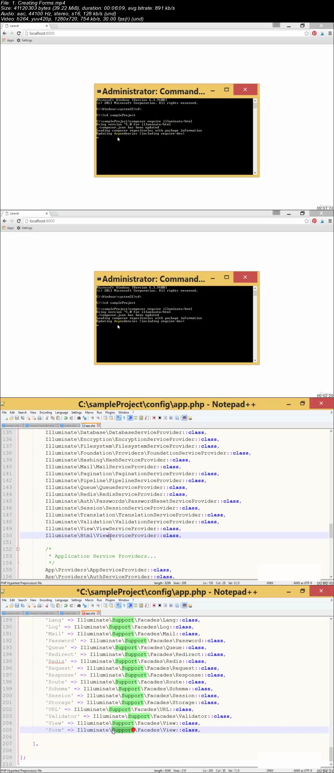Open Language menu in saved app.php Notepad++
Image resolution: width=334 pixels, height=773 pixels.
62,412
